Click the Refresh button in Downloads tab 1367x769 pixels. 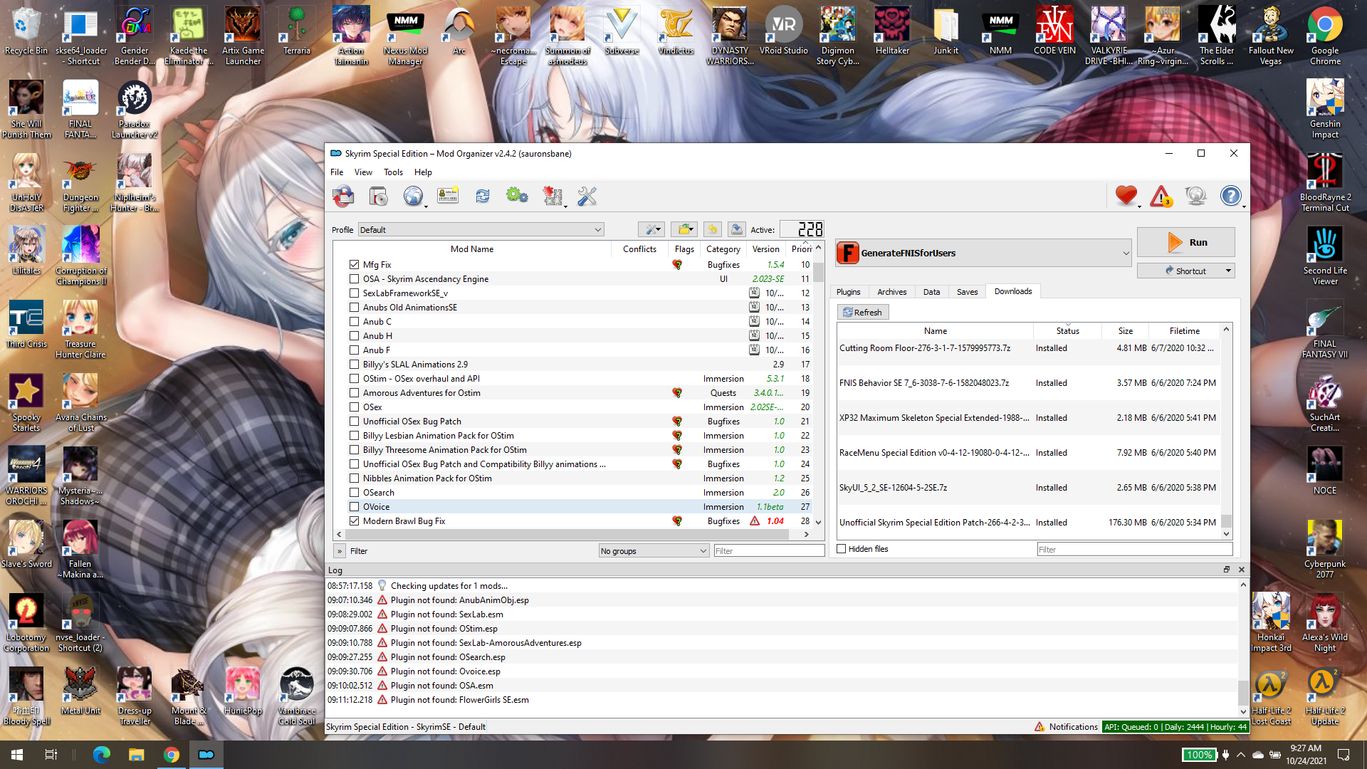point(863,312)
